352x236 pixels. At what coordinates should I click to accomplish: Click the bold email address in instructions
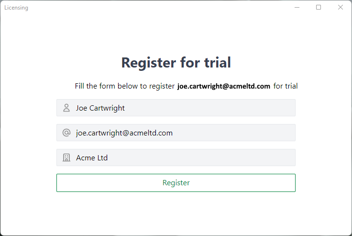224,86
